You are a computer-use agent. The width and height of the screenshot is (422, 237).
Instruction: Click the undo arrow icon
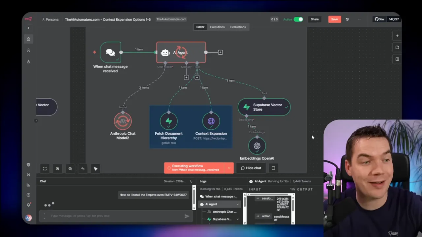[x=83, y=169]
